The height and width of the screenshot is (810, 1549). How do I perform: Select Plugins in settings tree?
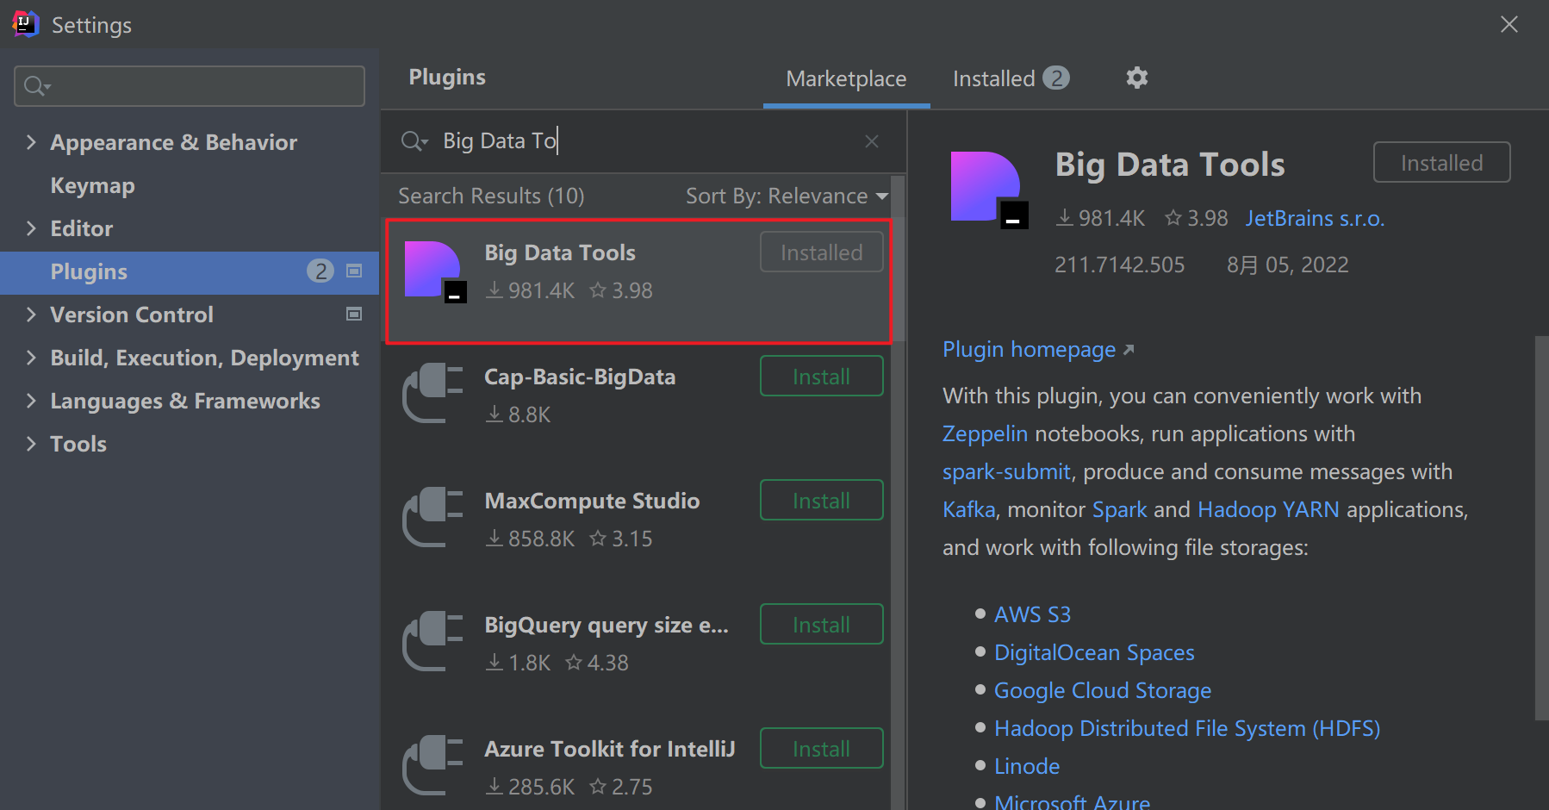click(190, 272)
